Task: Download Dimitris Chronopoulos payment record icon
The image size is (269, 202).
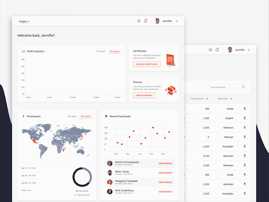Action: tap(244, 109)
